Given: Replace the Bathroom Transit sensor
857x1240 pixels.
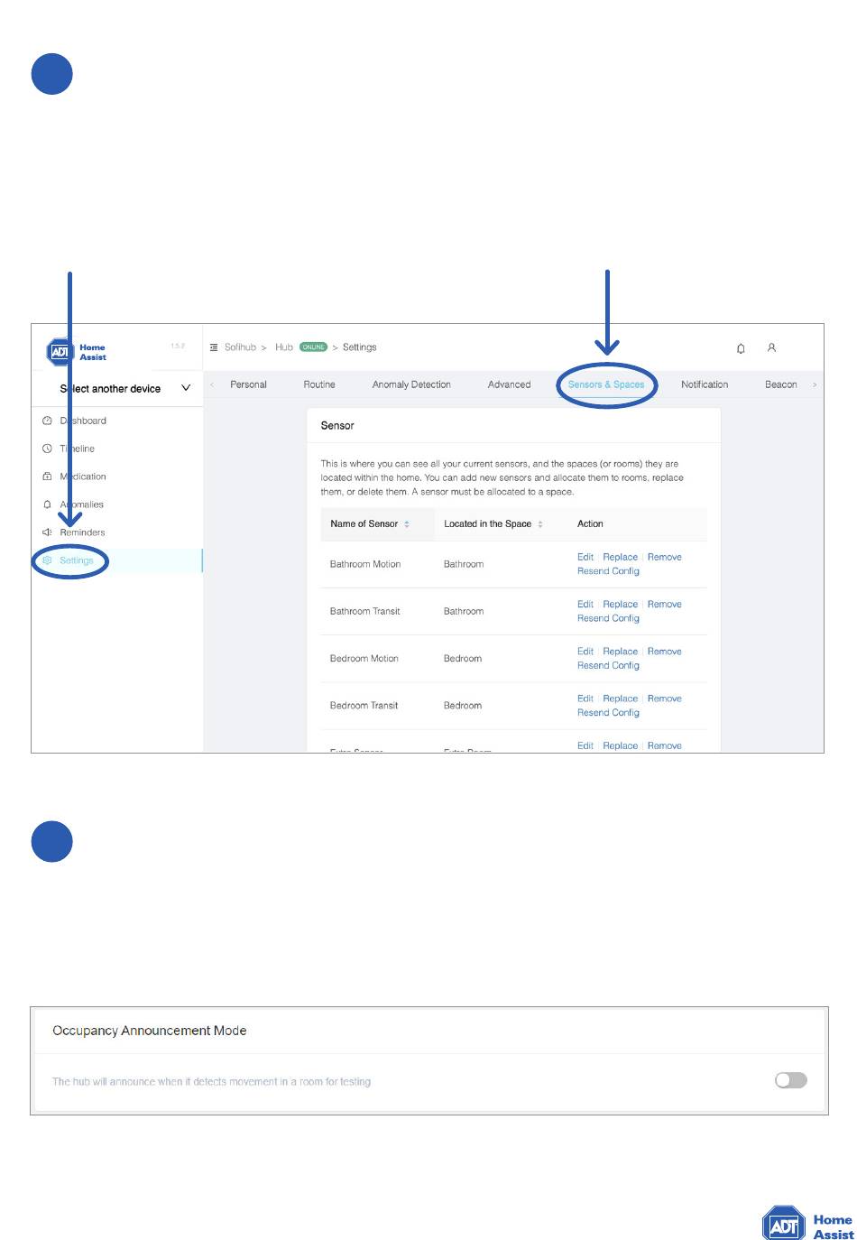Looking at the screenshot, I should pos(621,604).
